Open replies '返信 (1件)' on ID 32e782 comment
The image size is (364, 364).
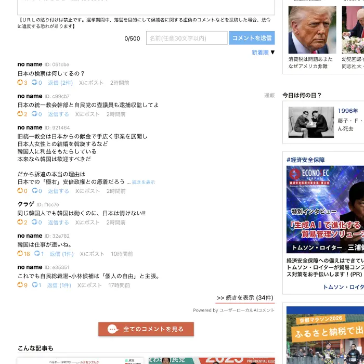(x=62, y=254)
